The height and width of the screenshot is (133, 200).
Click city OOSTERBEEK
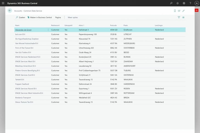pyautogui.click(x=129, y=48)
